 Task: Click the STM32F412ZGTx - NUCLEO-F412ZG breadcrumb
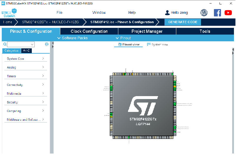50,22
